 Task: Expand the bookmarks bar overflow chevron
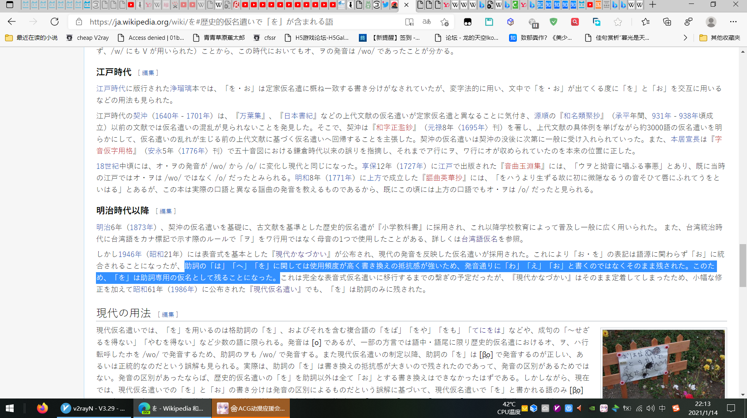click(685, 38)
